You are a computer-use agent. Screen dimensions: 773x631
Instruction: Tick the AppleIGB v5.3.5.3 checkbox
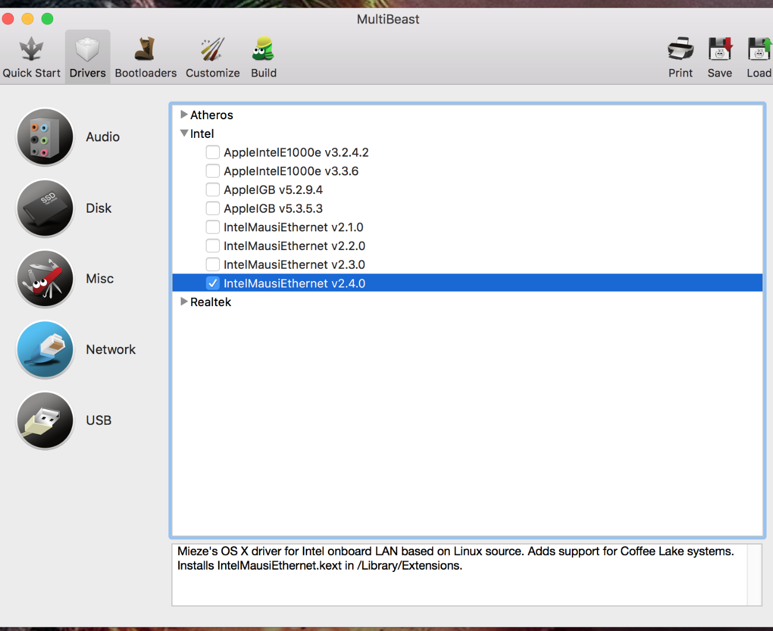213,209
